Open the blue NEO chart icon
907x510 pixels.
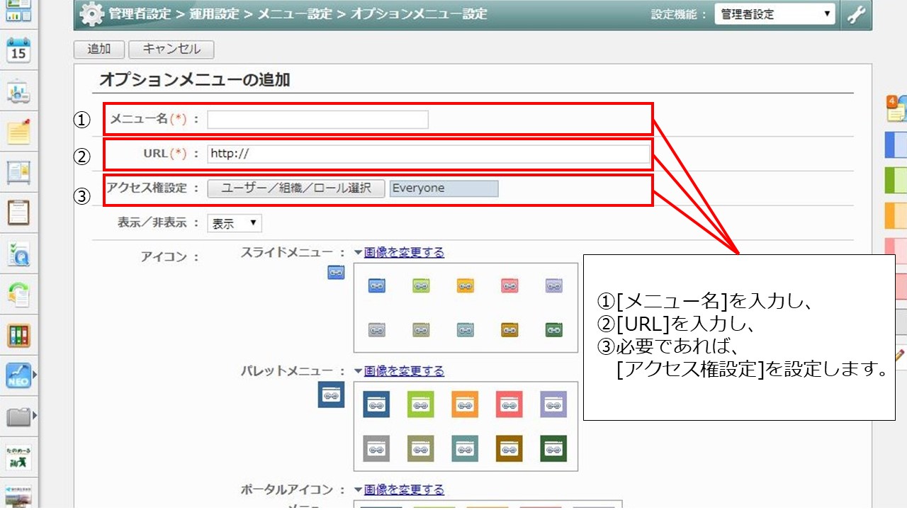pyautogui.click(x=19, y=375)
